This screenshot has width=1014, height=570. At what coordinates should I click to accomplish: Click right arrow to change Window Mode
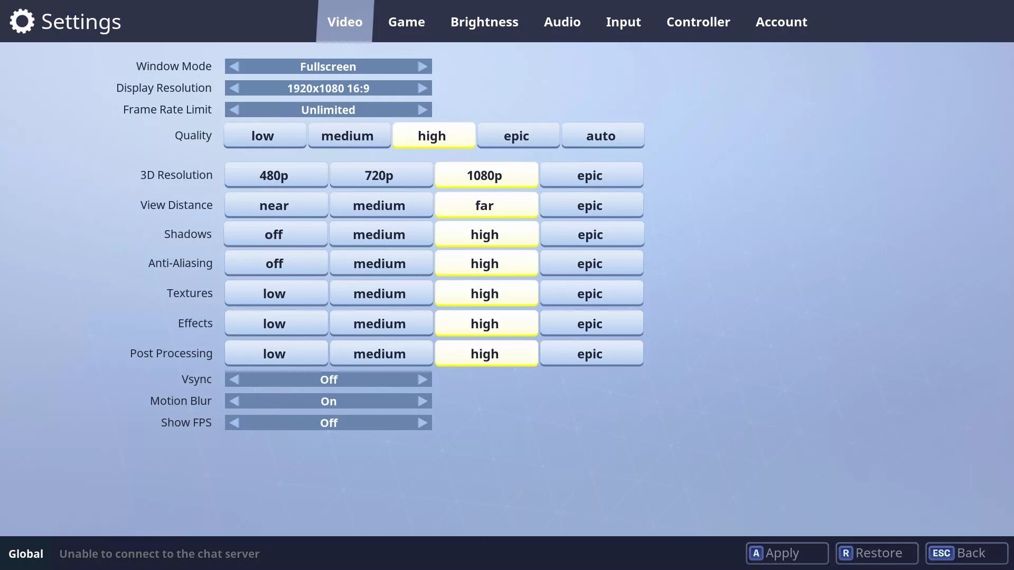pyautogui.click(x=422, y=66)
